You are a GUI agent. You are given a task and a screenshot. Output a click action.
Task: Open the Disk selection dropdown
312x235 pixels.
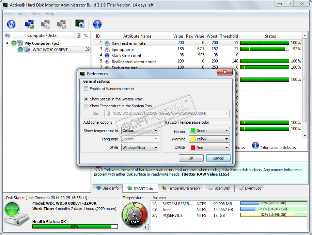(167, 113)
